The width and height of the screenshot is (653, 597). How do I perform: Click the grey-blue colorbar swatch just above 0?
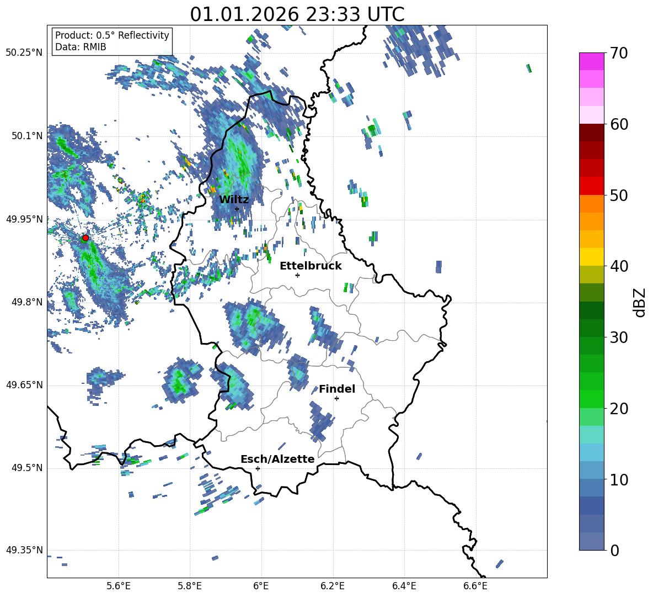pyautogui.click(x=591, y=541)
